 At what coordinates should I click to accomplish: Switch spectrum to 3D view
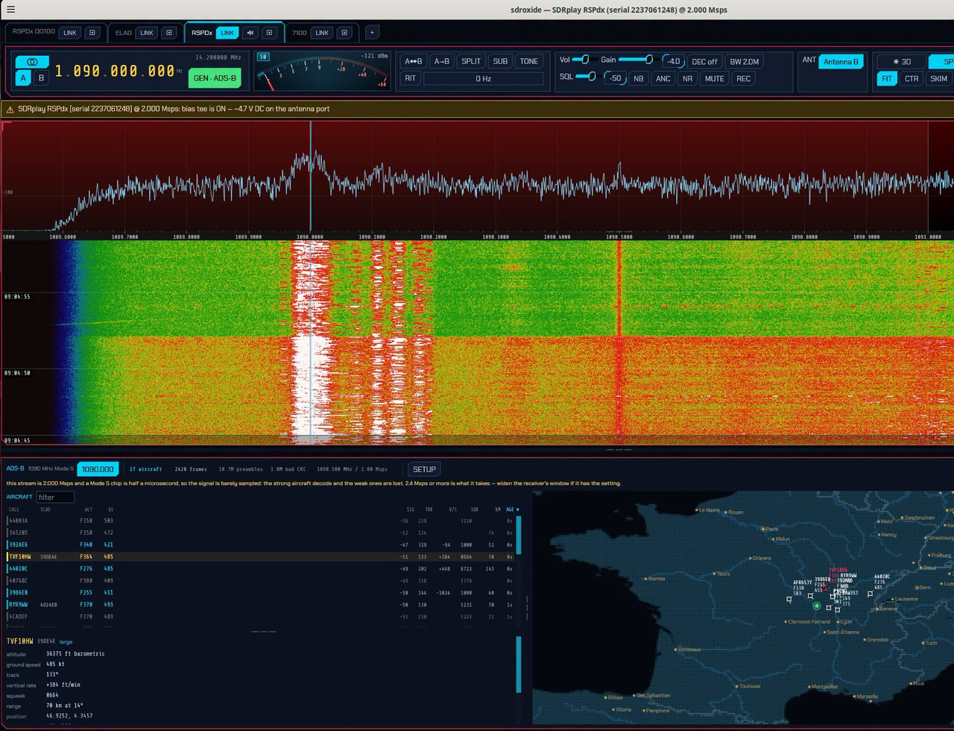(x=902, y=62)
